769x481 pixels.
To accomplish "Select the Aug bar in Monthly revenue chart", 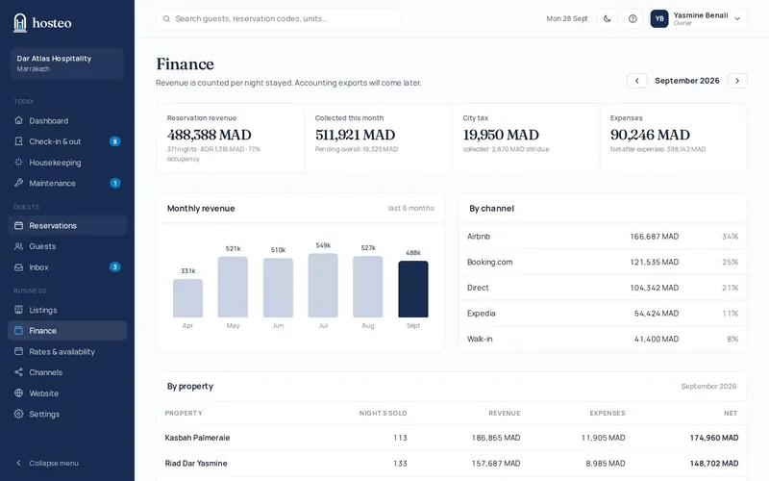I will click(368, 287).
